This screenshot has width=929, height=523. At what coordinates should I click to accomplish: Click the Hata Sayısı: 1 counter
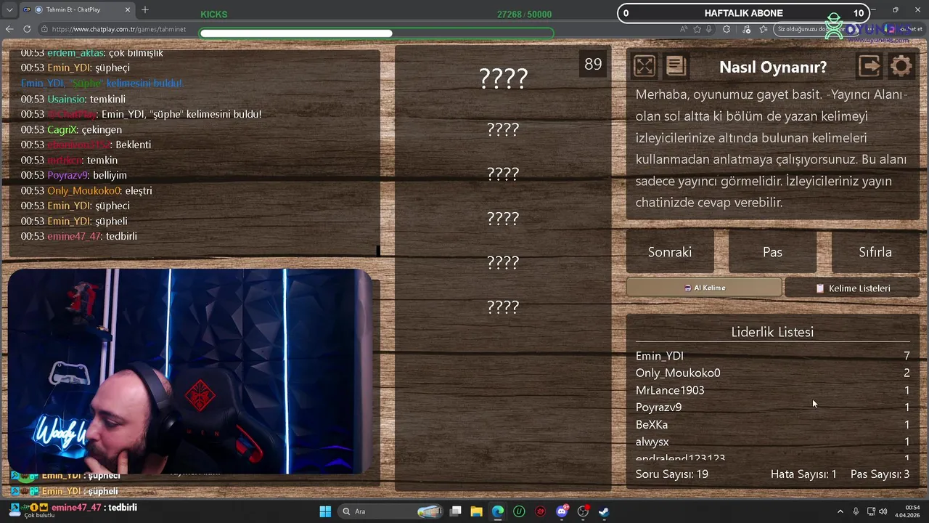(x=803, y=474)
